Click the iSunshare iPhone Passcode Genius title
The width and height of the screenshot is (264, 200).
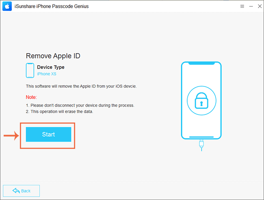pos(52,6)
